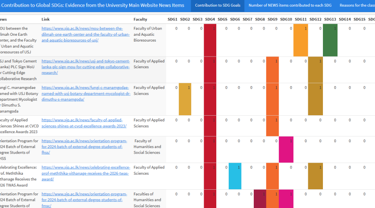Visit the TWAS award news link

click(85, 173)
